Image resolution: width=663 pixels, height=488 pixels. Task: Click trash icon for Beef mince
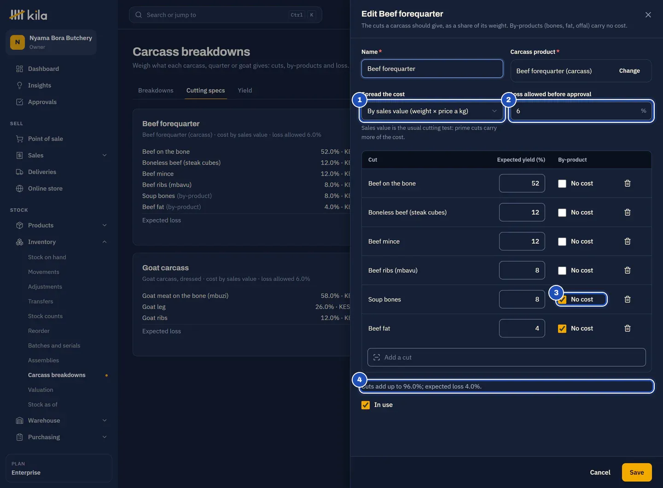point(627,241)
